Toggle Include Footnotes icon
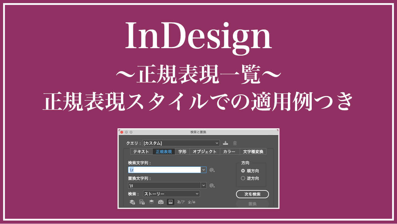This screenshot has width=397, height=224. click(170, 202)
